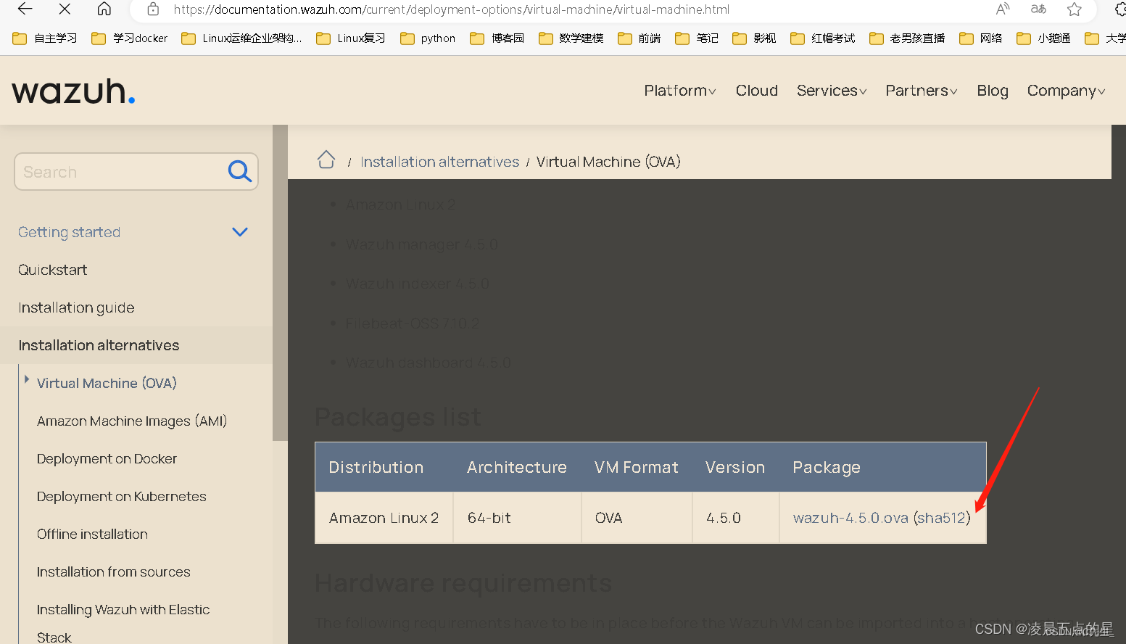Expand the Services menu
The height and width of the screenshot is (644, 1126).
pyautogui.click(x=832, y=91)
